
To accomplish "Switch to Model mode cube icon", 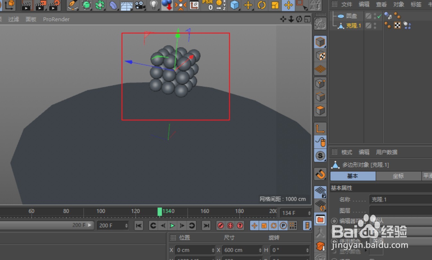I will [320, 42].
